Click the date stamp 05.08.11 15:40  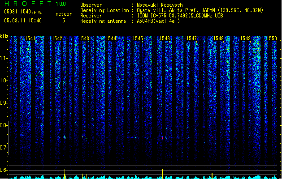(23, 21)
